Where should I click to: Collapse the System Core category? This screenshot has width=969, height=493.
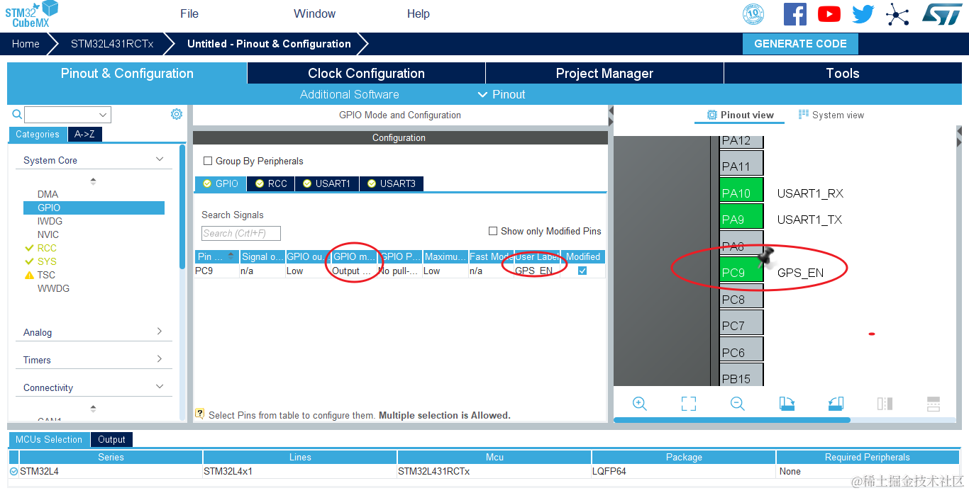[160, 159]
